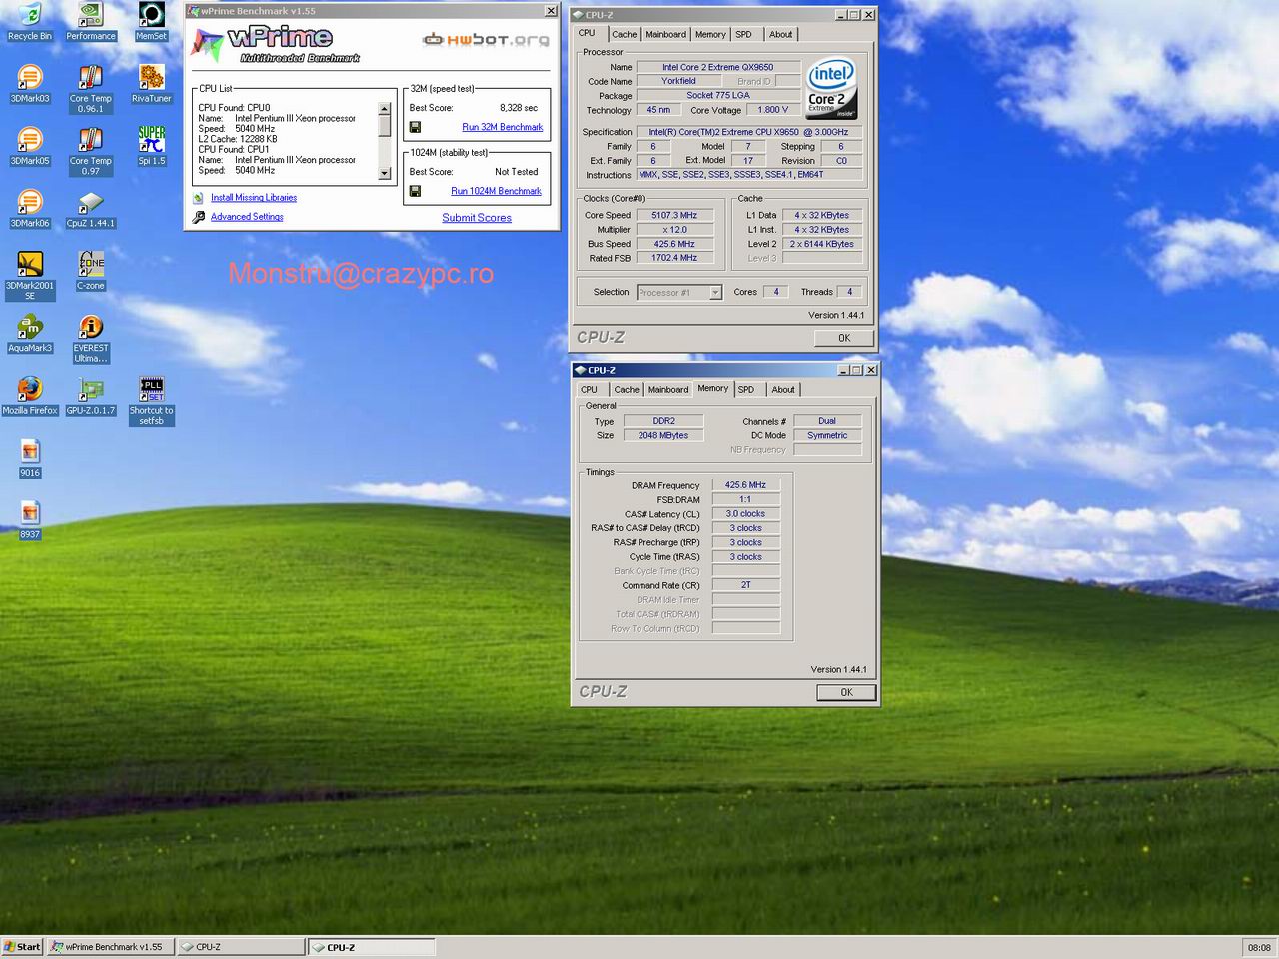Open the 3DMark06 desktop icon
The image size is (1279, 959).
click(30, 210)
